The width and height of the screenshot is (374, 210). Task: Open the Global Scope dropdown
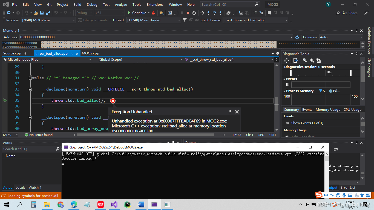point(138,60)
